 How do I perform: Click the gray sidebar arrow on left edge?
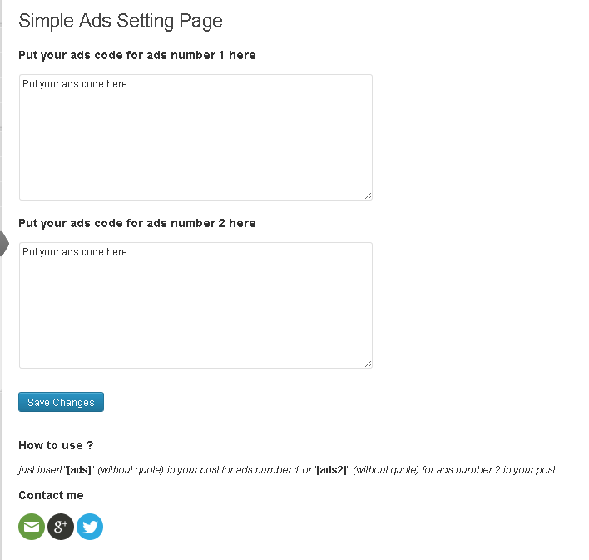[x=4, y=244]
